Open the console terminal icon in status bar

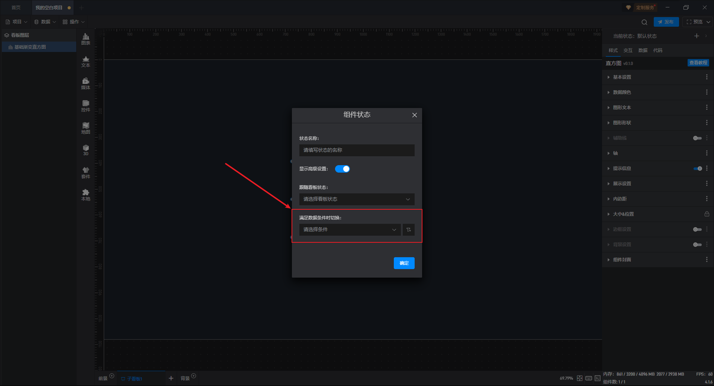tap(597, 378)
